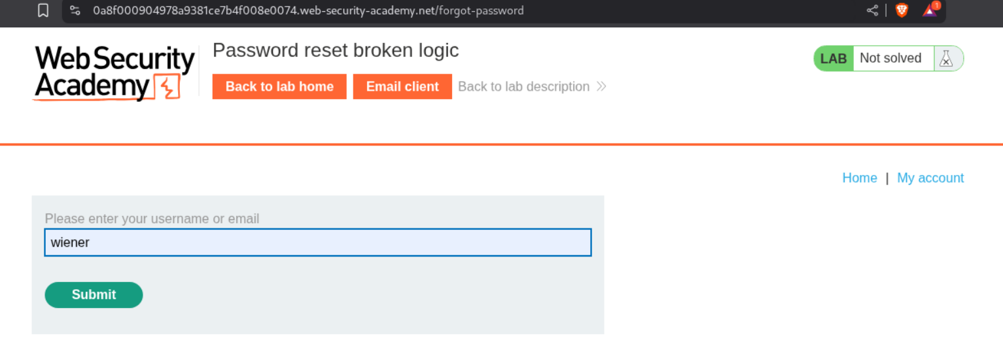Click the Password reset broken logic title
The width and height of the screenshot is (1003, 342).
click(336, 50)
